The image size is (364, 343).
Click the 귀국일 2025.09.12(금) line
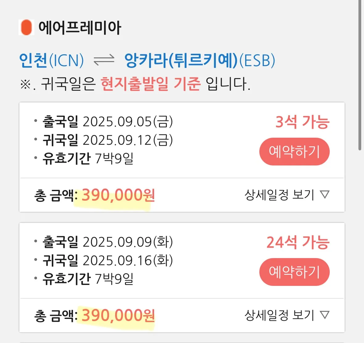click(x=107, y=140)
